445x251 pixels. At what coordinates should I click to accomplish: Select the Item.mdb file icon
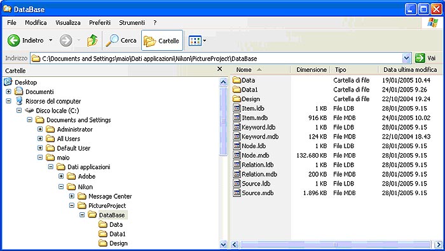[236, 118]
